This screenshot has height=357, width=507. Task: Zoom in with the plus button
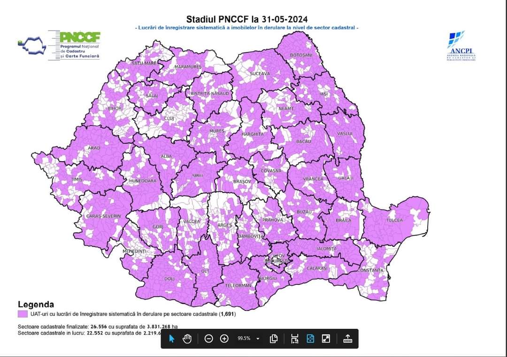pos(224,339)
